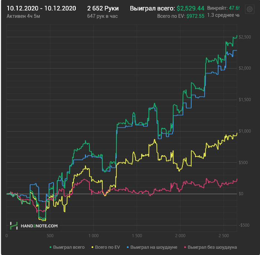
Task: Click the yellow legend dot for Всего по EV
Action: click(x=92, y=247)
